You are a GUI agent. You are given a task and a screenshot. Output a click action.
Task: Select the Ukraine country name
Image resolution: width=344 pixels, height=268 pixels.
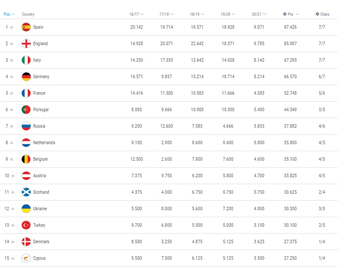40,208
